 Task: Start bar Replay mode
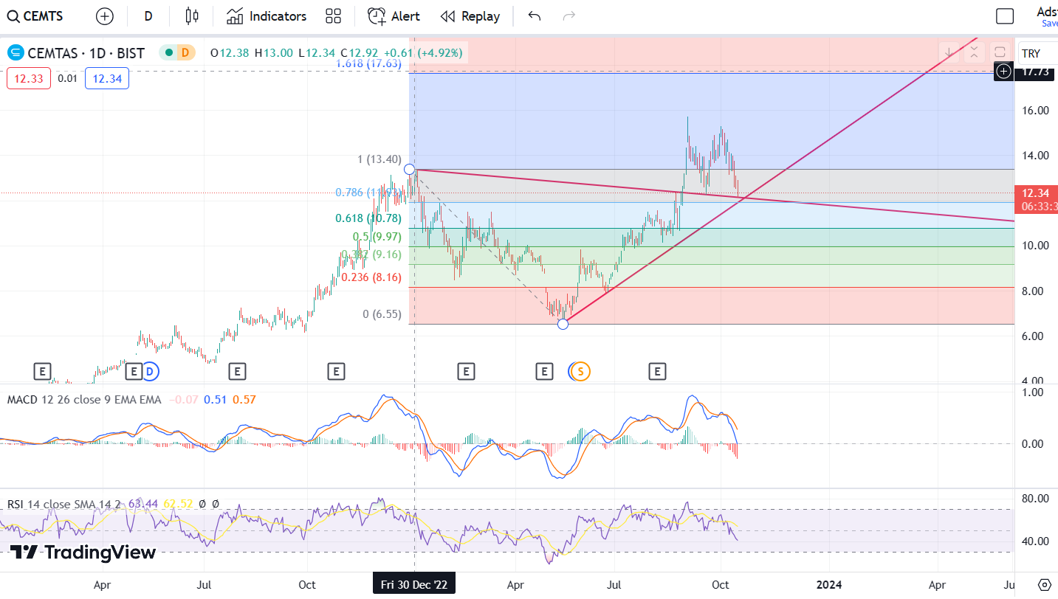pos(470,16)
